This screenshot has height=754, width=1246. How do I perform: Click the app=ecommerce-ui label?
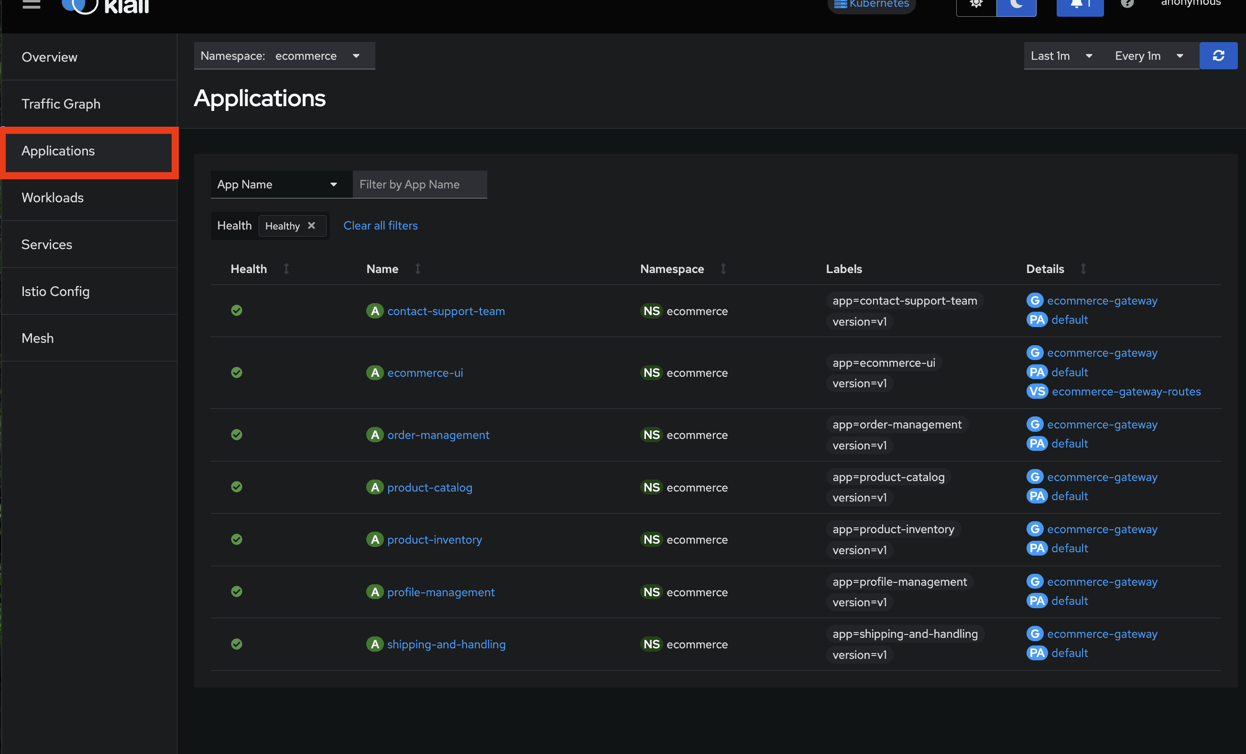884,362
